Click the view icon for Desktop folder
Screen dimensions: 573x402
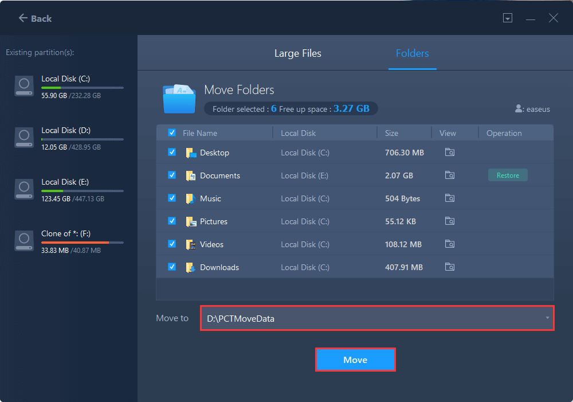pyautogui.click(x=450, y=153)
